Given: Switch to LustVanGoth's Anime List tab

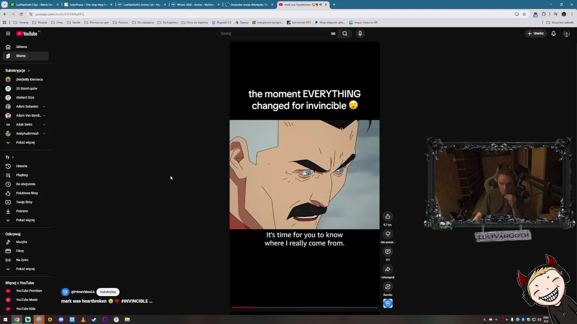Looking at the screenshot, I should (142, 4).
